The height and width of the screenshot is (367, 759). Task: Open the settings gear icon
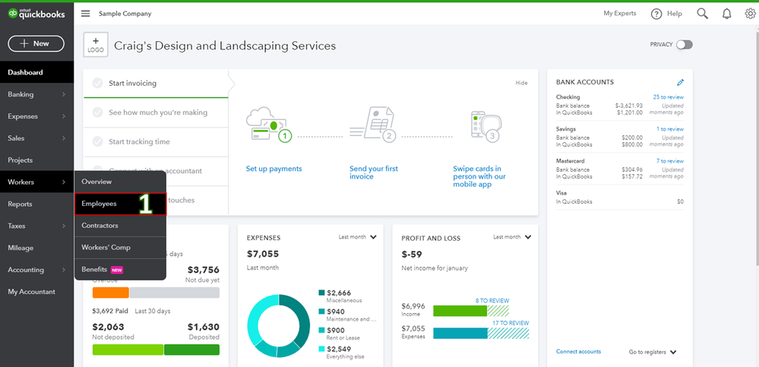pos(751,14)
